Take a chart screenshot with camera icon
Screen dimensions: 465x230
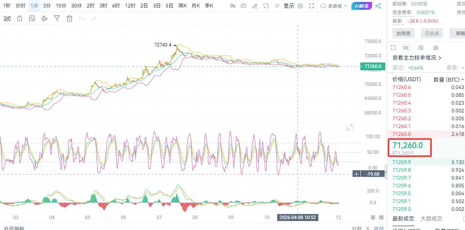click(244, 5)
